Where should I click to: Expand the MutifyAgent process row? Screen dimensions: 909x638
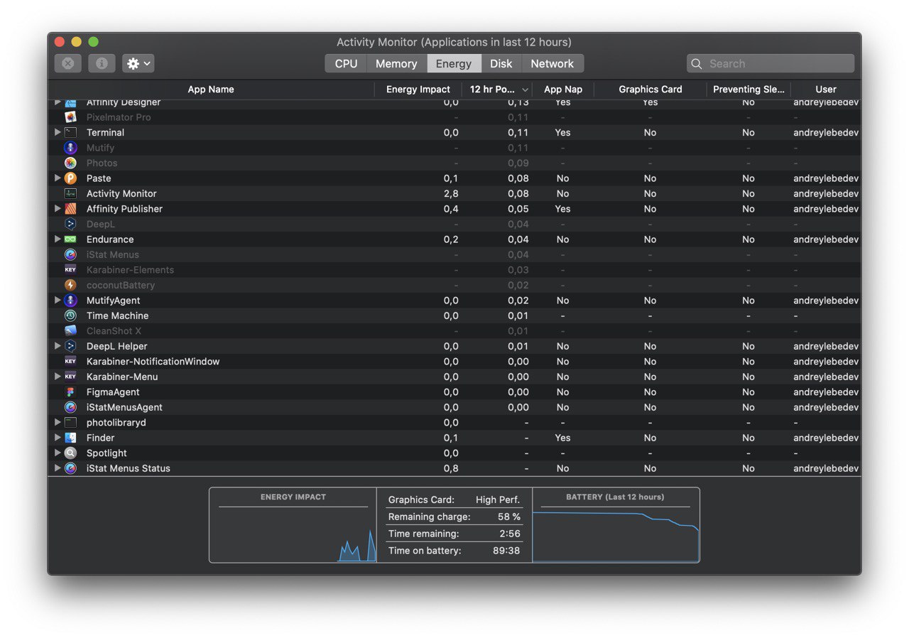click(x=58, y=301)
